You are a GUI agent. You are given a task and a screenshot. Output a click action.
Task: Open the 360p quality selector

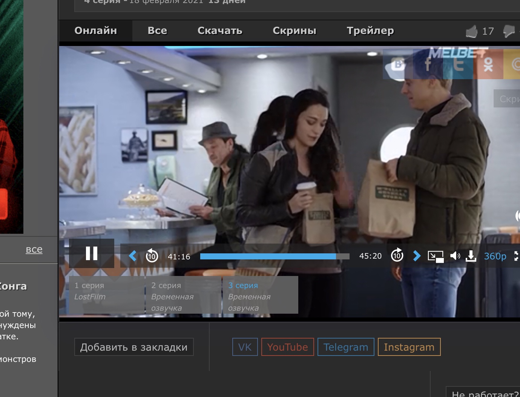point(495,256)
